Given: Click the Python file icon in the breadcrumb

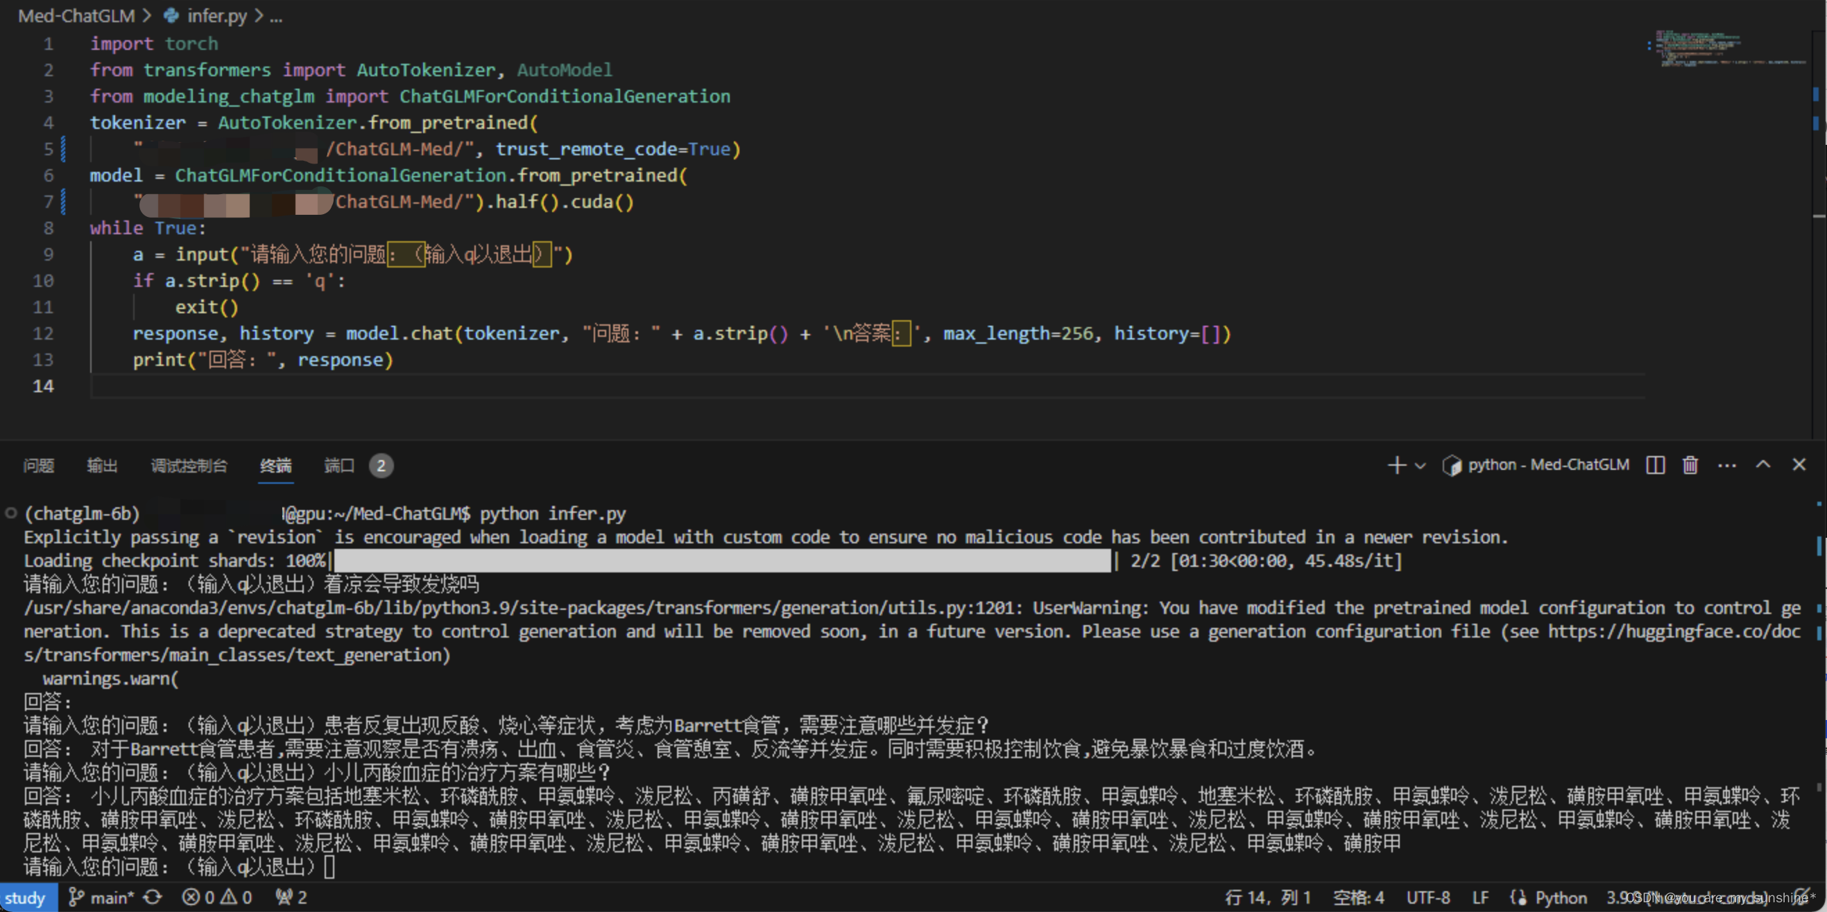Looking at the screenshot, I should 171,15.
